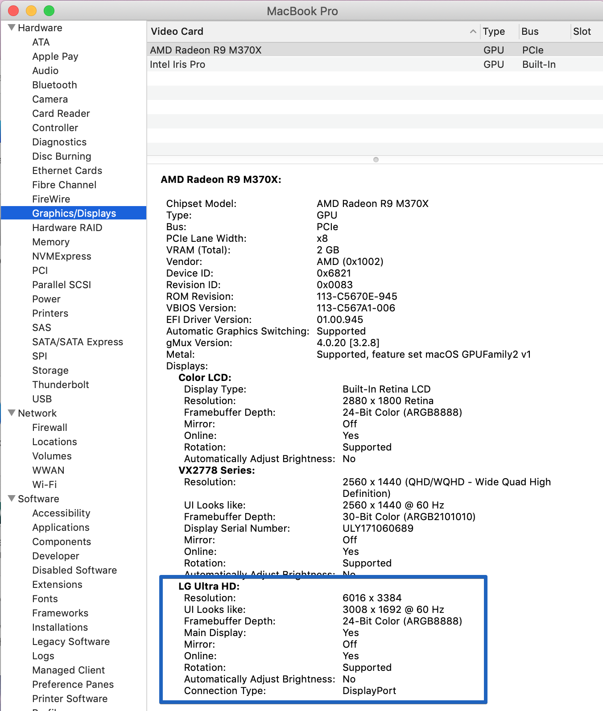Open Printers sidebar entry
Screen dimensions: 603x711
point(50,313)
